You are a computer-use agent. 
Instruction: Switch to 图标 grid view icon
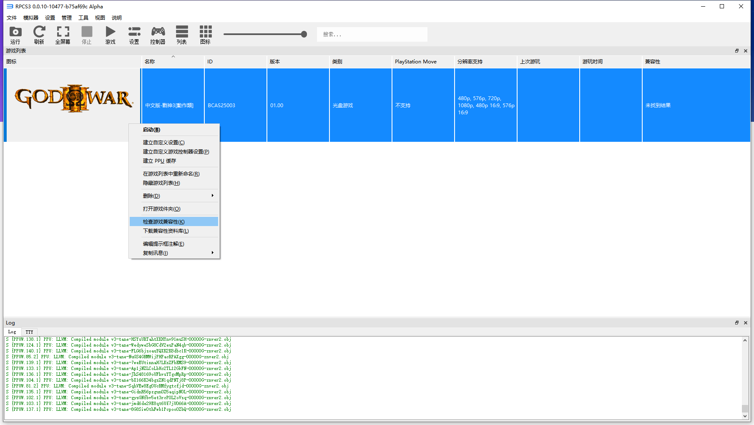(206, 32)
